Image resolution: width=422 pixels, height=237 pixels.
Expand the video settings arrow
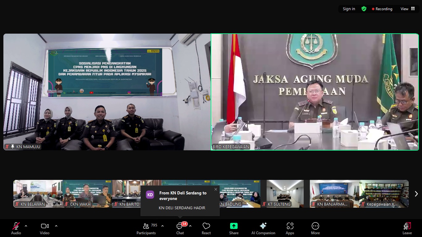pos(56,226)
